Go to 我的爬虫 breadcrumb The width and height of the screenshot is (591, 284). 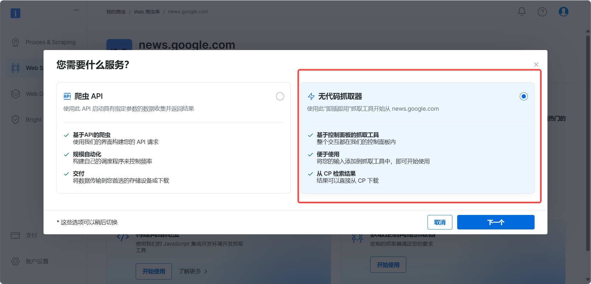(x=116, y=12)
